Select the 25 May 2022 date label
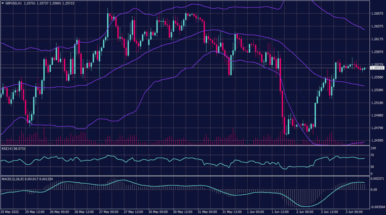386x215 pixels. (11, 212)
